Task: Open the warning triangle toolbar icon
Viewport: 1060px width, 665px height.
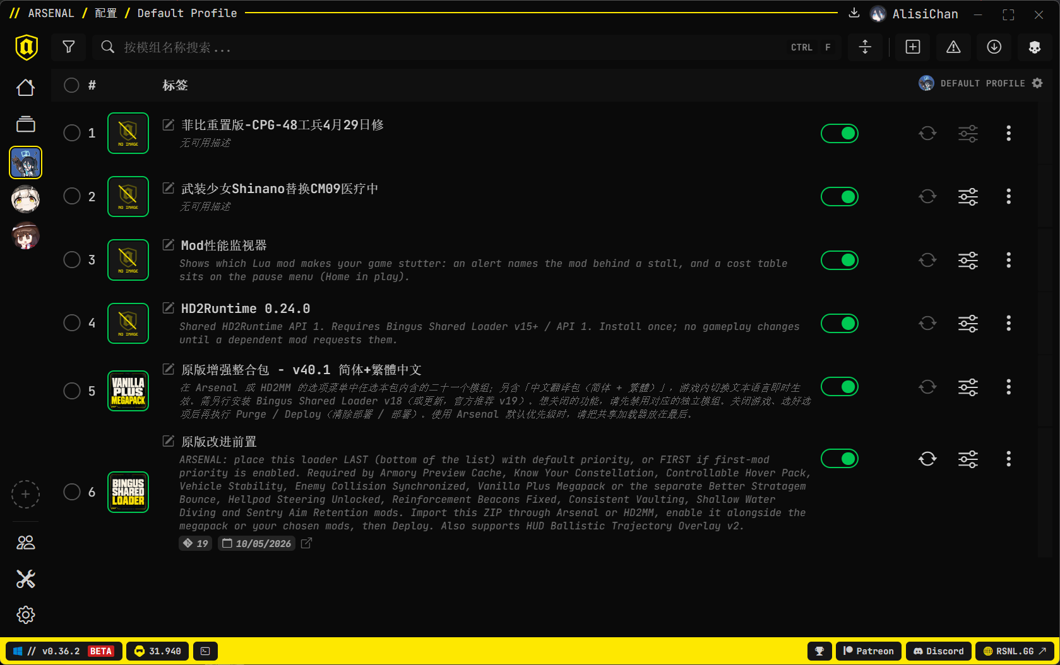Action: pyautogui.click(x=953, y=47)
